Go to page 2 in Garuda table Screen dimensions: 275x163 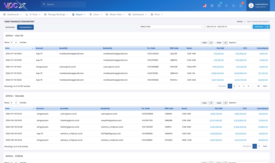[x=259, y=146]
